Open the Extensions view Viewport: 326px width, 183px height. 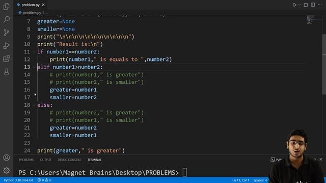(x=7, y=58)
